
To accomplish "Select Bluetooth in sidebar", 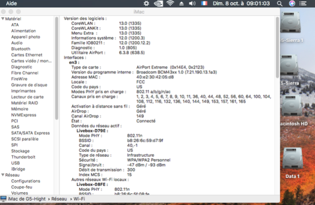I will point(21,49).
